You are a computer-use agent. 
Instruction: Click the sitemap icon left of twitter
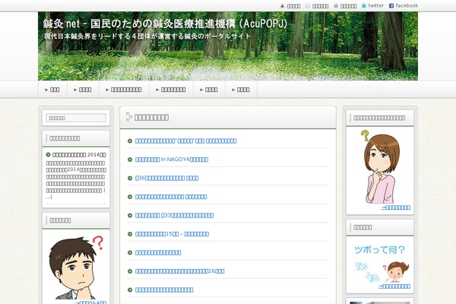point(336,6)
